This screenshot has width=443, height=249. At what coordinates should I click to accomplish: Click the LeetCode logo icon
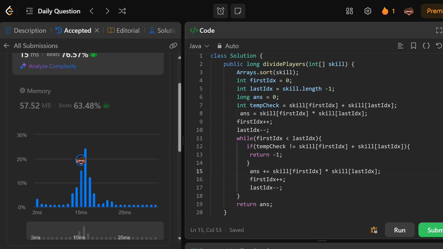click(9, 11)
